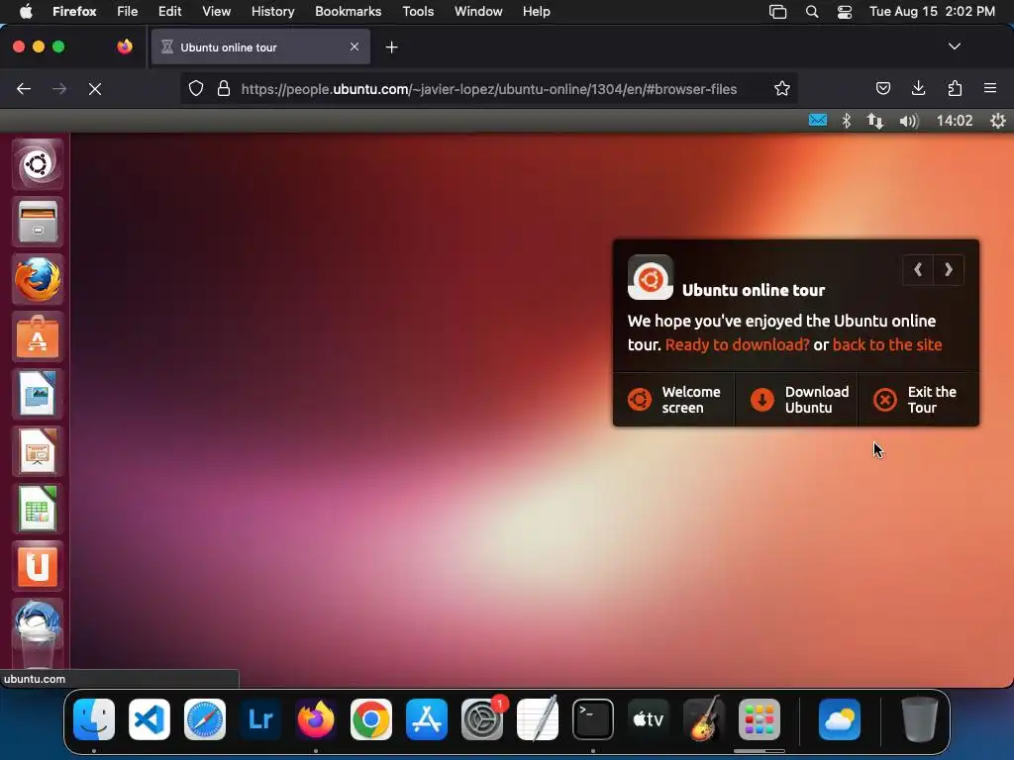Open the Apple menu
The width and height of the screenshot is (1014, 760).
(x=26, y=12)
